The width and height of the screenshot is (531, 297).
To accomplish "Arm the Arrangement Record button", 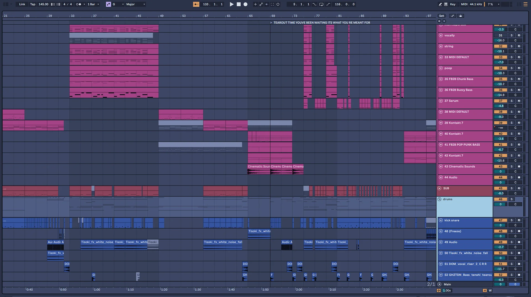I will [245, 4].
